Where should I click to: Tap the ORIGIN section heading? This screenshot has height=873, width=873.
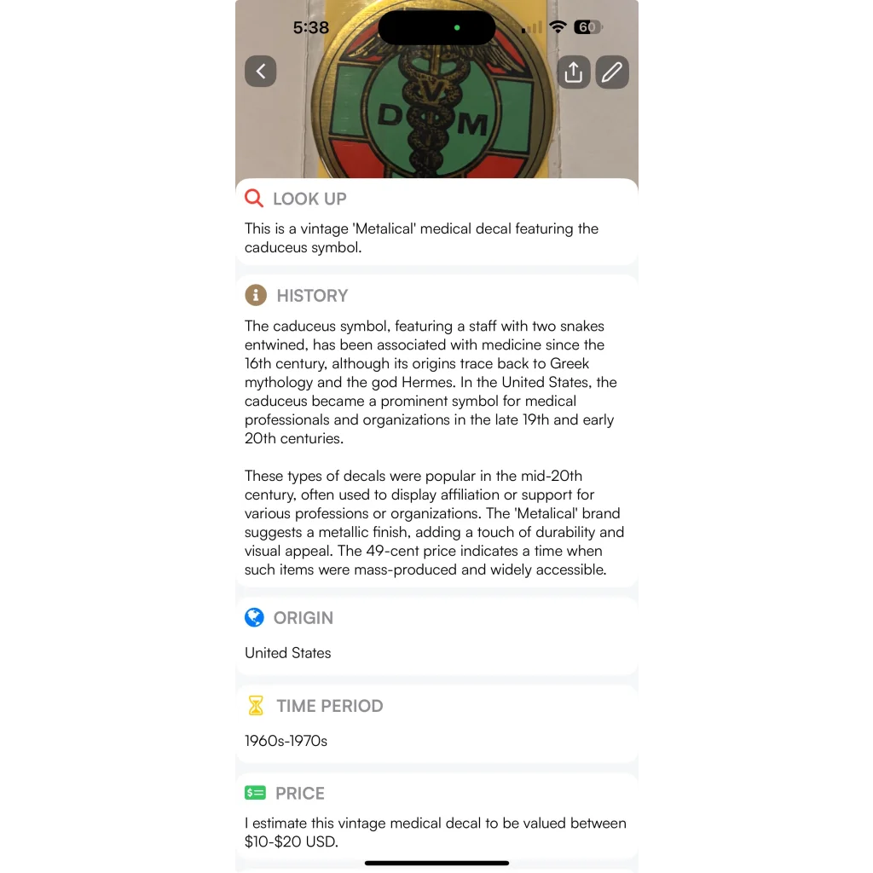304,618
